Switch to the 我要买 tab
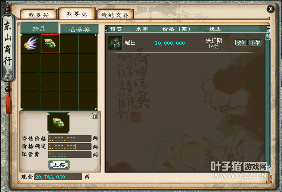The image size is (282, 192). click(38, 15)
